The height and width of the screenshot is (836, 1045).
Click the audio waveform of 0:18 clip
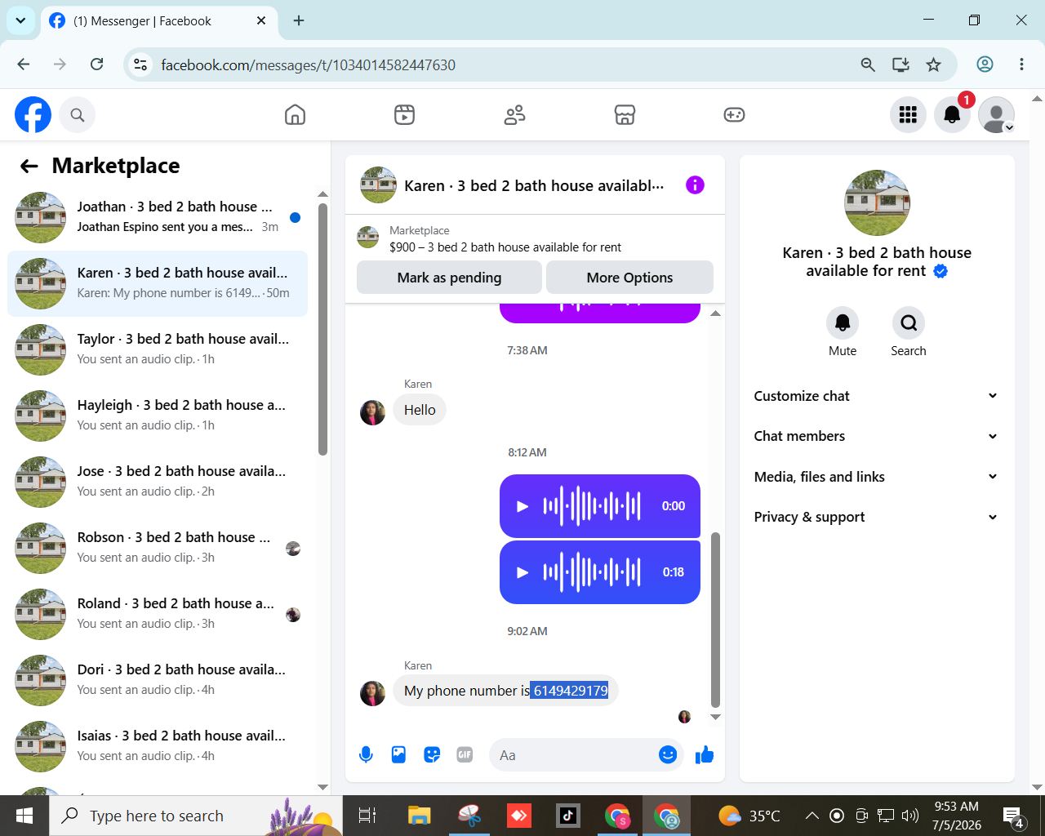[x=592, y=572]
